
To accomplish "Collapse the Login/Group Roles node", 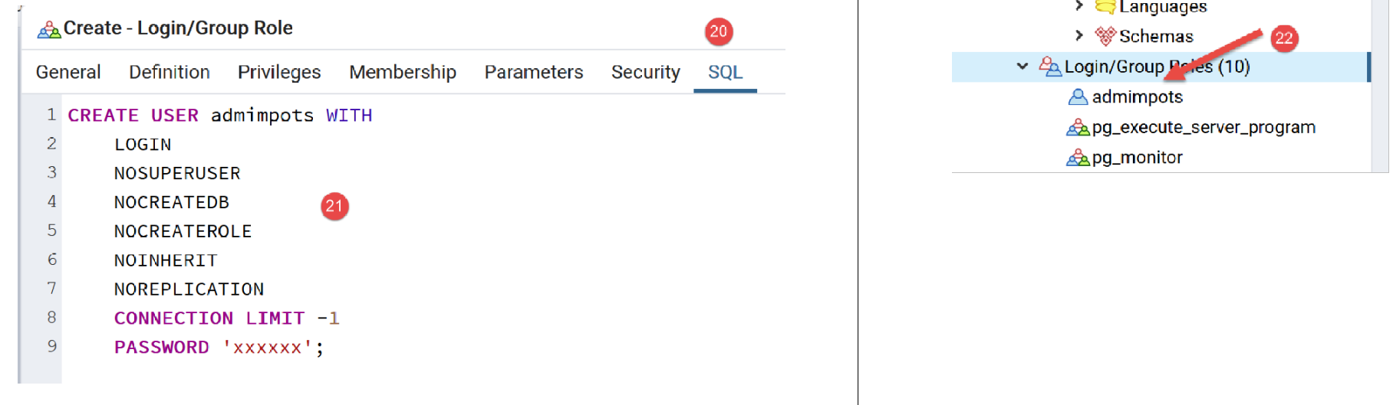I will coord(1023,67).
